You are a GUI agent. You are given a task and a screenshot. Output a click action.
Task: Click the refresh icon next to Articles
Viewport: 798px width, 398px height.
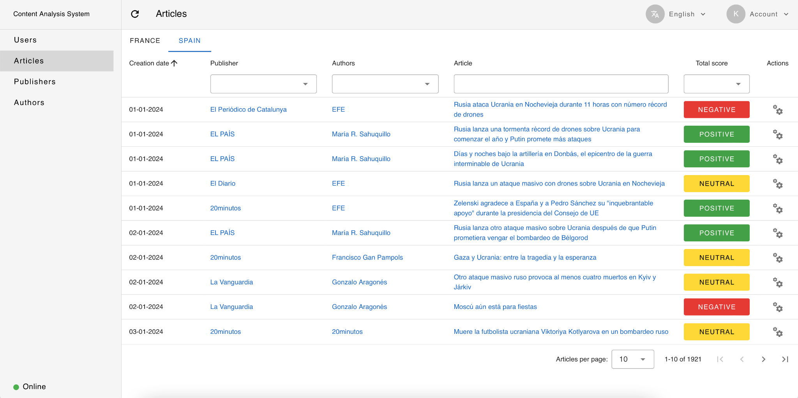click(x=135, y=14)
